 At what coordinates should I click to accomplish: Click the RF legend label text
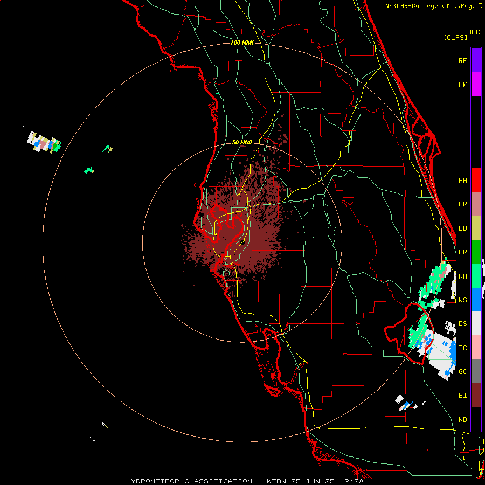click(x=462, y=61)
